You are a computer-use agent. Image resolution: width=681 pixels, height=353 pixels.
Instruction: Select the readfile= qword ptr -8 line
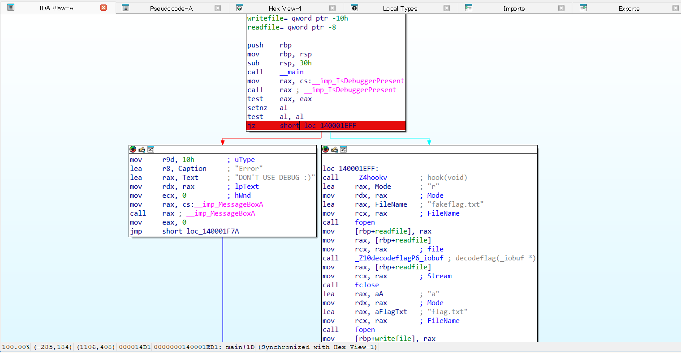click(292, 27)
